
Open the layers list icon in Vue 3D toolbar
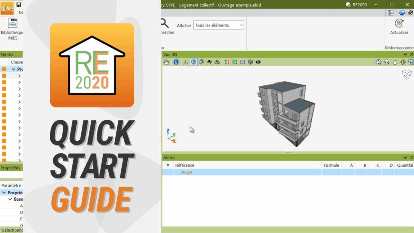166,62
